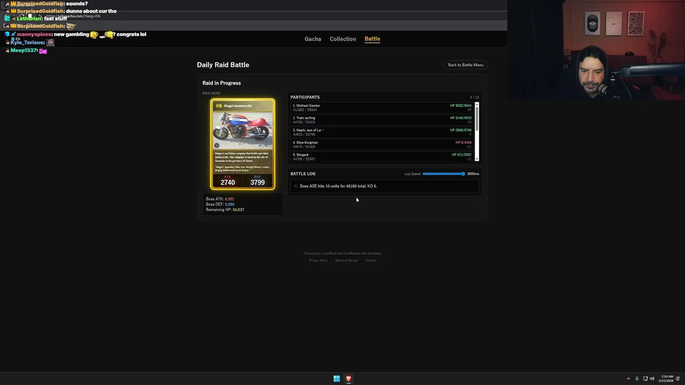Select participant Nephi, son of Le… row
This screenshot has width=685, height=385.
382,132
